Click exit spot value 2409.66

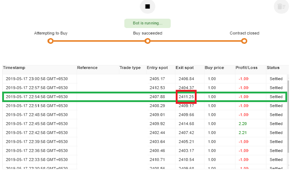186,115
